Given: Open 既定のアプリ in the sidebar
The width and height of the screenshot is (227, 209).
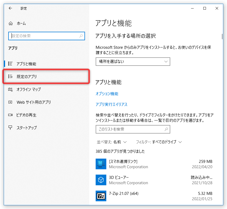Looking at the screenshot, I should pos(46,77).
